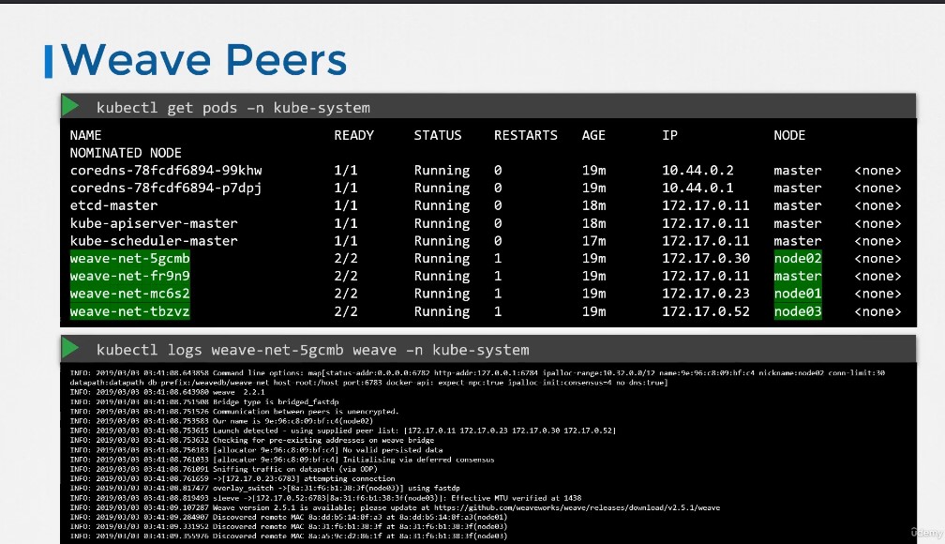Click the highlighted node03 cell

coord(797,311)
